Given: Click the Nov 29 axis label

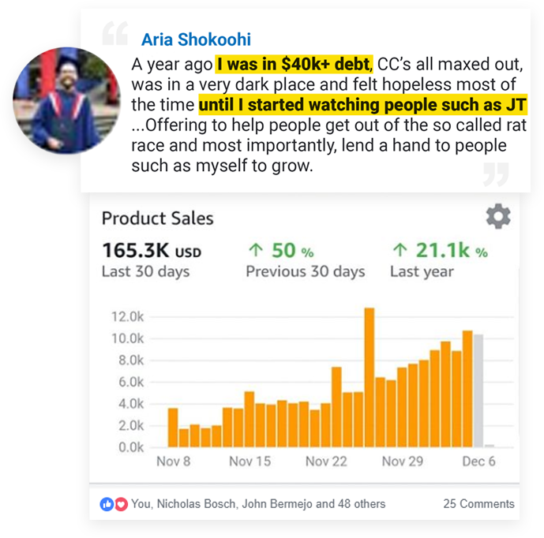Looking at the screenshot, I should pos(403,461).
